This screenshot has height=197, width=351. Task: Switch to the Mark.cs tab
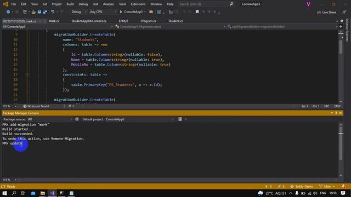click(54, 21)
